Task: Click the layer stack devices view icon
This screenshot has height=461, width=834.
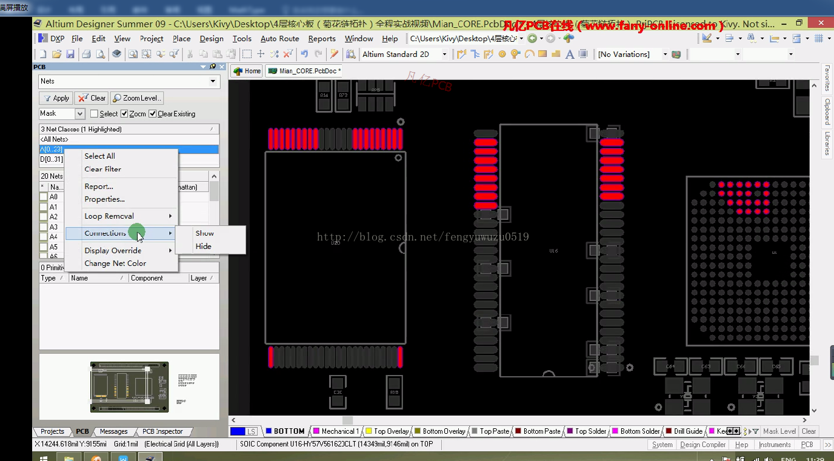Action: click(117, 54)
